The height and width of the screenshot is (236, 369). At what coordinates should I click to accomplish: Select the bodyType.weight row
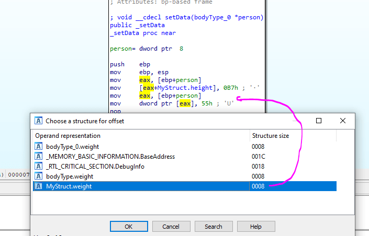[x=185, y=176]
